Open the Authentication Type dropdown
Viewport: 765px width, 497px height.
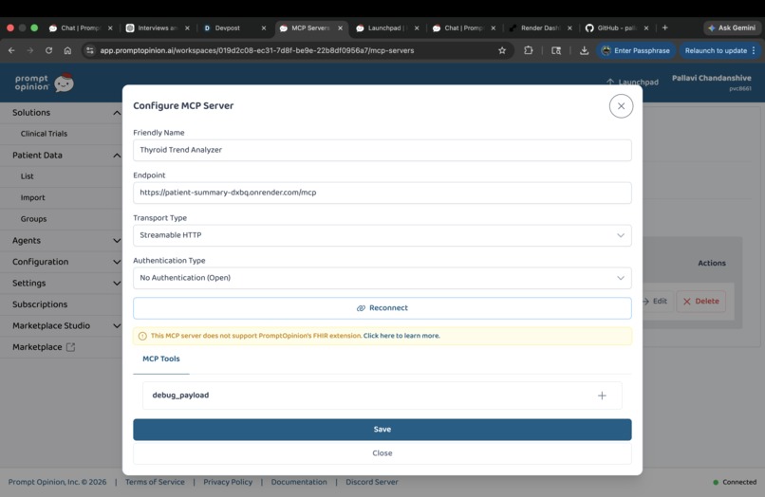pyautogui.click(x=382, y=278)
